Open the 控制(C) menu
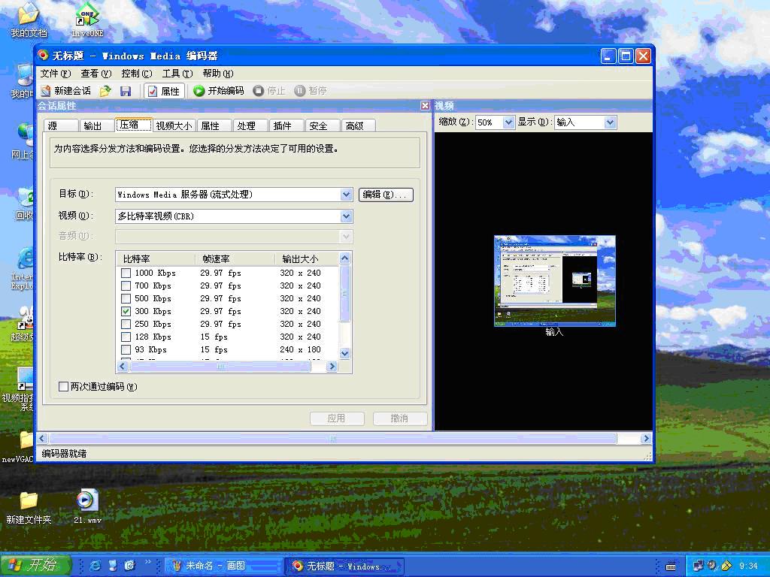This screenshot has width=770, height=577. (x=137, y=74)
